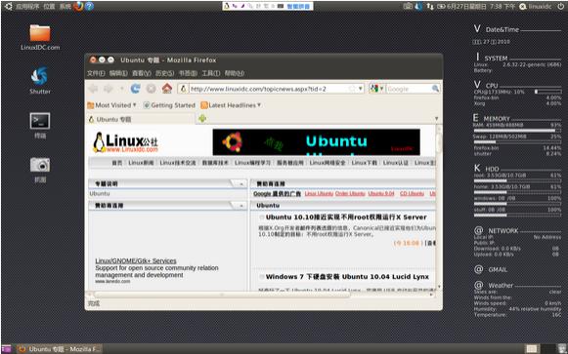Click the Shutter tray icon in the top panel
Screen dimensions: 568x354
418,6
